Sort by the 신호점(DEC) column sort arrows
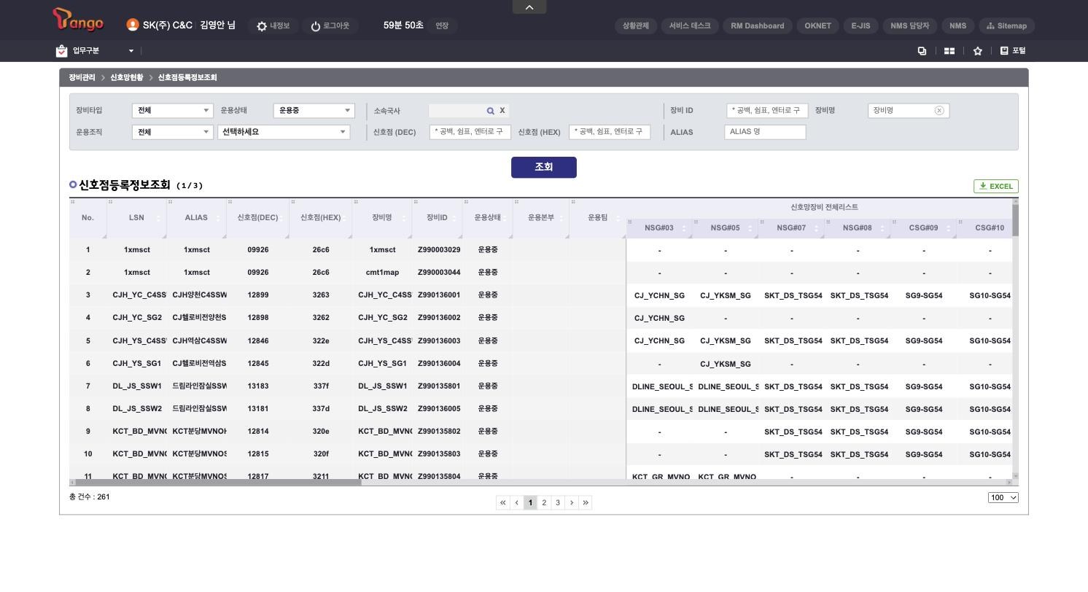Screen dimensions: 1088x592 pyautogui.click(x=282, y=218)
